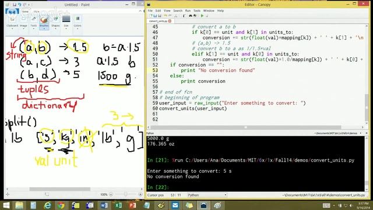
Task: Open the Run menu in Canopy
Action: [x=188, y=10]
